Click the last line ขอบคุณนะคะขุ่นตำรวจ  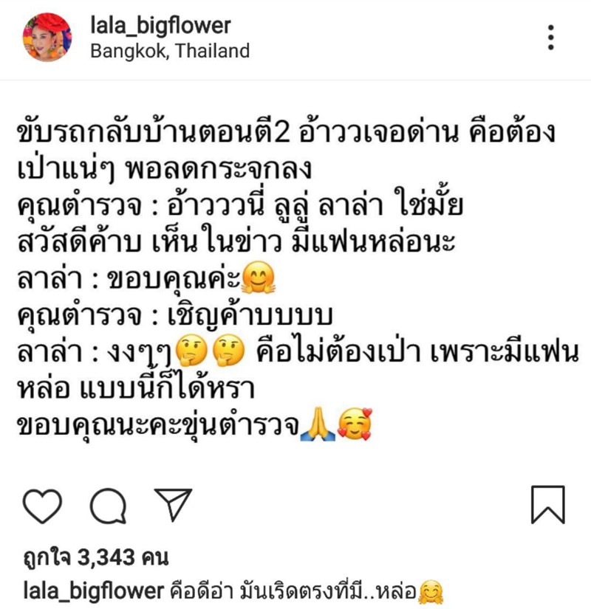point(158,425)
